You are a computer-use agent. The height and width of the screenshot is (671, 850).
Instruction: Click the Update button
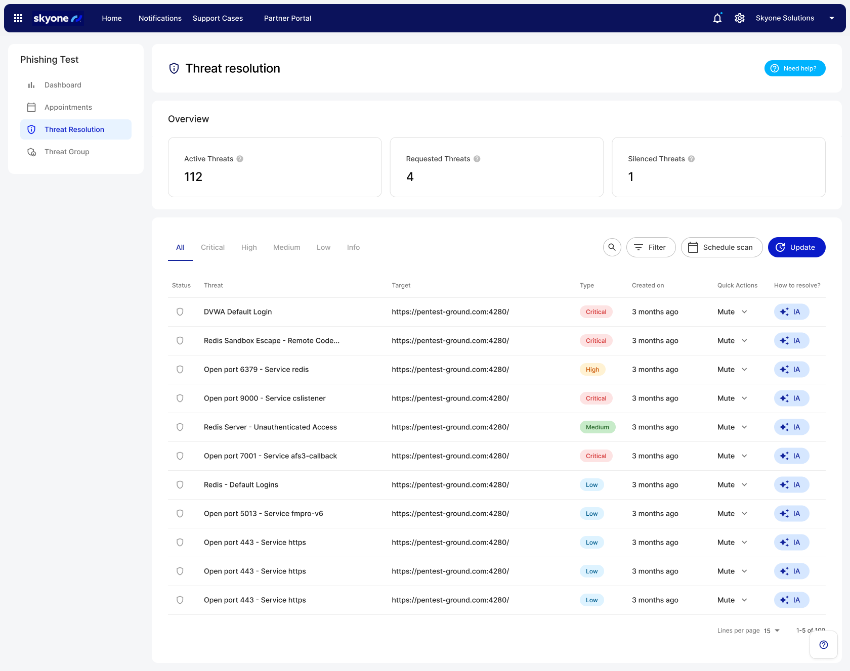[796, 247]
